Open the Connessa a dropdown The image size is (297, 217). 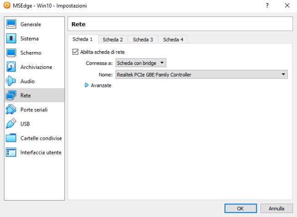141,63
